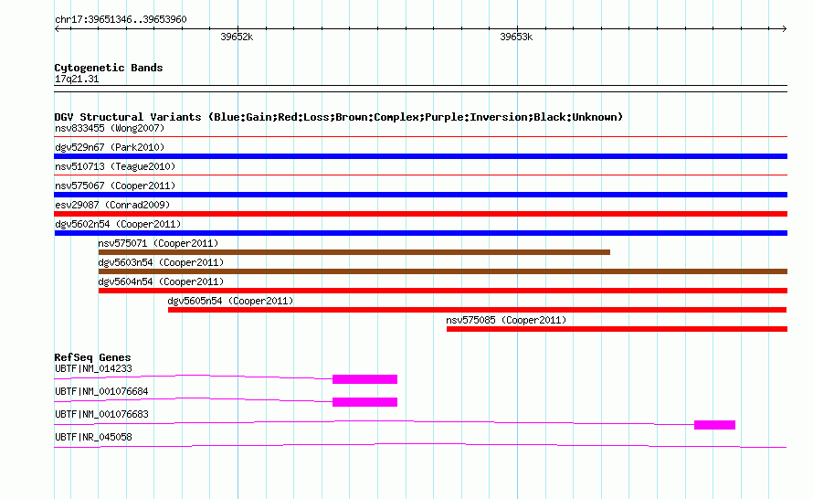
Task: Click the right arrow of the ruler
Action: [x=784, y=29]
